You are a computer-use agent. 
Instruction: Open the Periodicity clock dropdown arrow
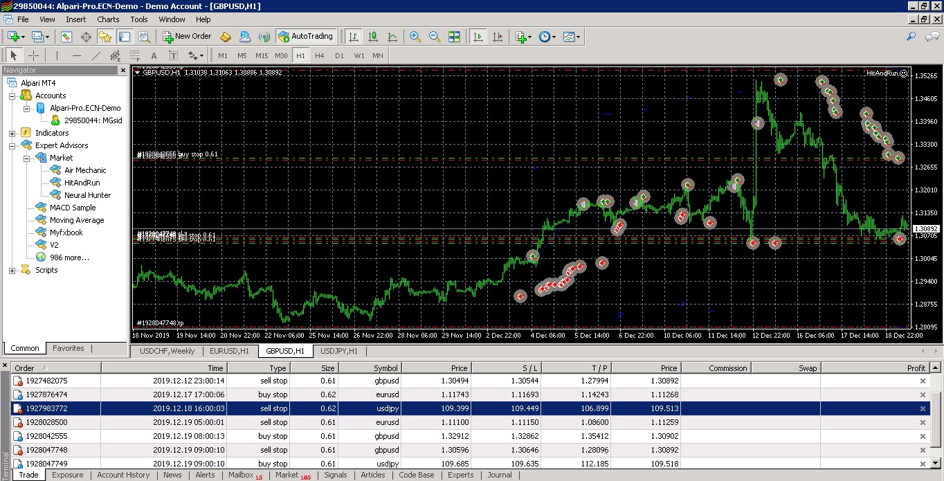(554, 37)
